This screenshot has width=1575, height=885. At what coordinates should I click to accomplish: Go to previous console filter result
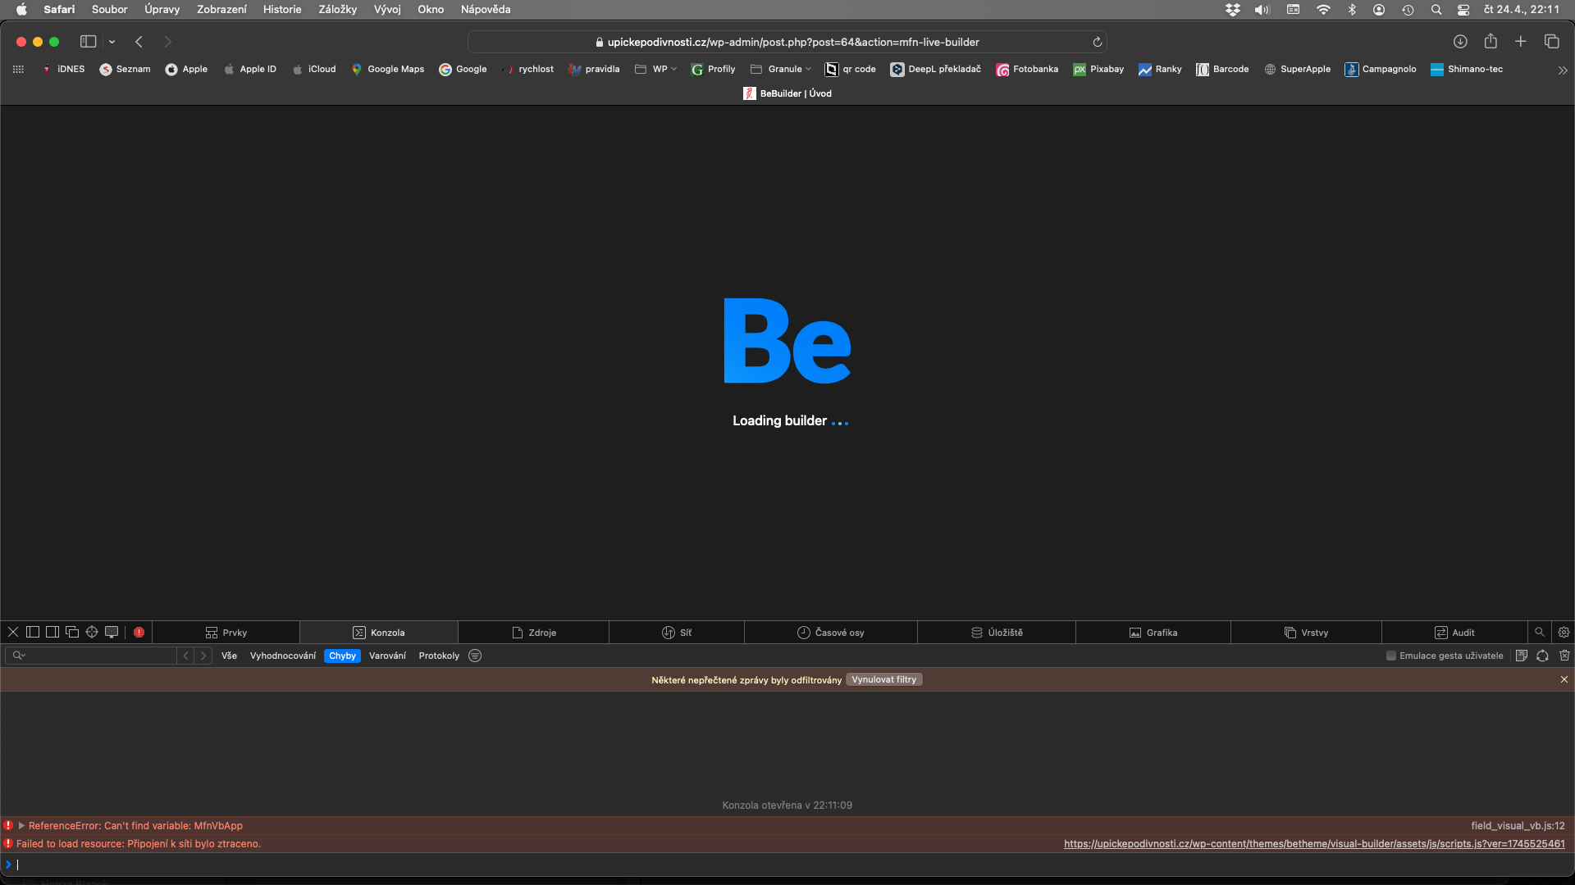click(186, 656)
